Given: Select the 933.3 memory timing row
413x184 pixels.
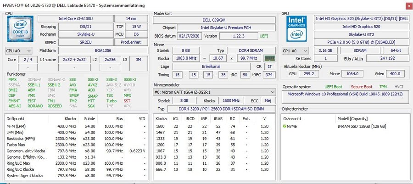Looking at the screenshot, I should click(x=214, y=157).
